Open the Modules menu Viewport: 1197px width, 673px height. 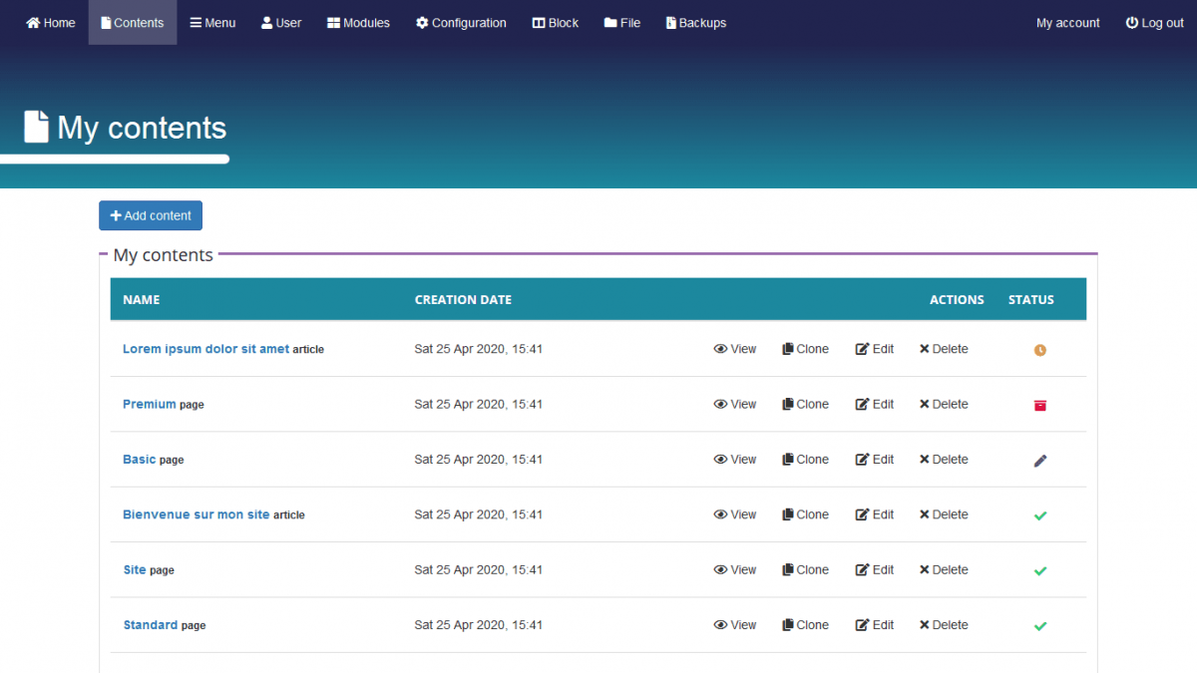pyautogui.click(x=358, y=23)
